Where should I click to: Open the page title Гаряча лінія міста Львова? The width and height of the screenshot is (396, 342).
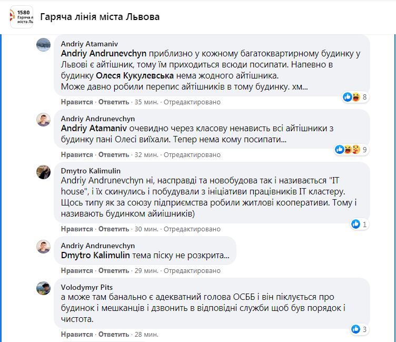tap(99, 16)
